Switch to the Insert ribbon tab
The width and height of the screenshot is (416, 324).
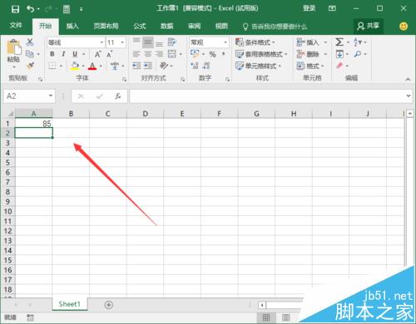[x=72, y=26]
